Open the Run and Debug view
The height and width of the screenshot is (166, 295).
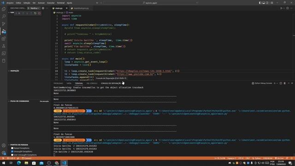coord(4,31)
